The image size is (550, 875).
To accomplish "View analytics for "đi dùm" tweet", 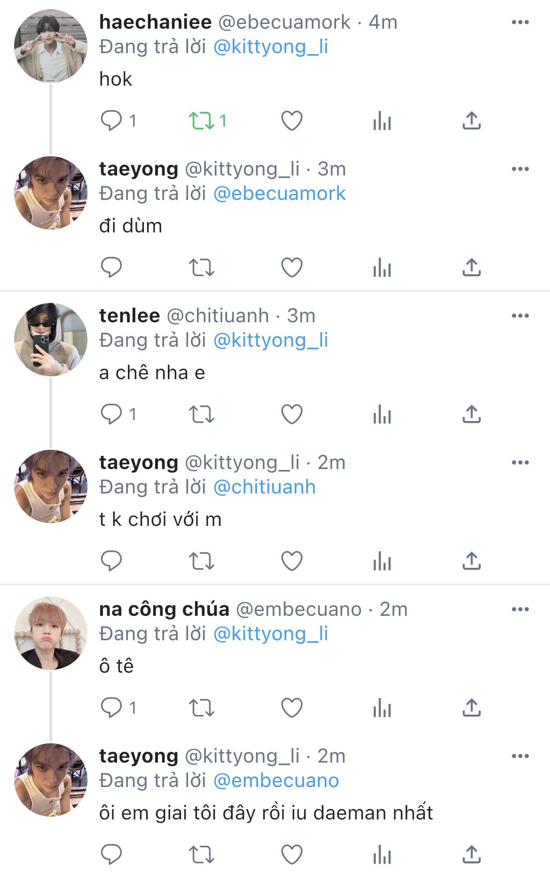I will pos(382,268).
